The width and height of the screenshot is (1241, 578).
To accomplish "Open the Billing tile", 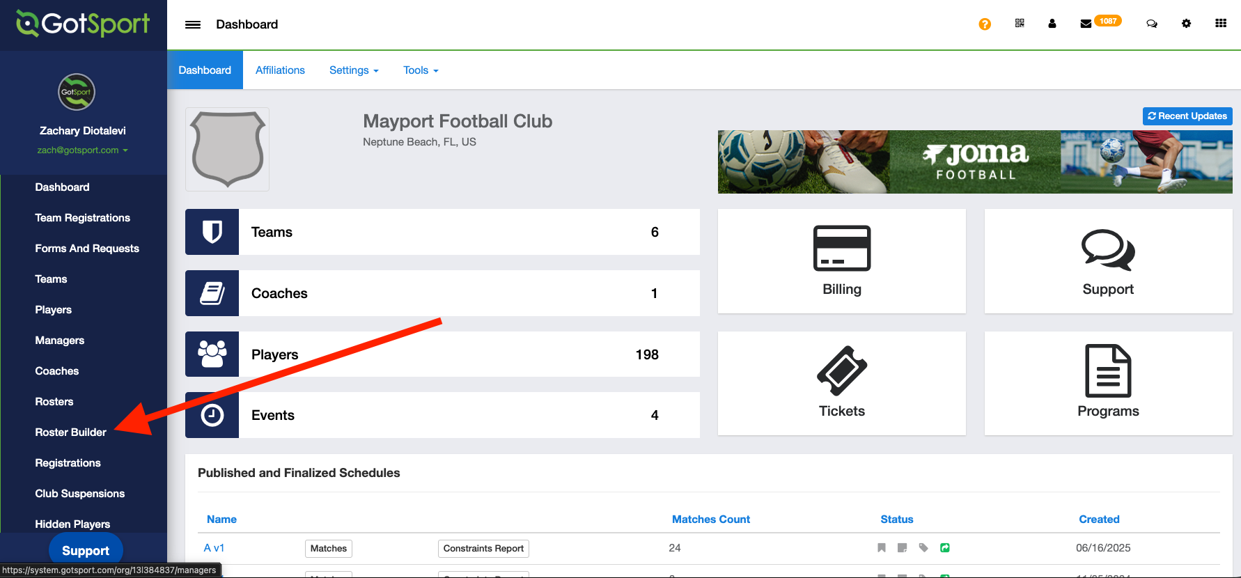I will pos(841,261).
